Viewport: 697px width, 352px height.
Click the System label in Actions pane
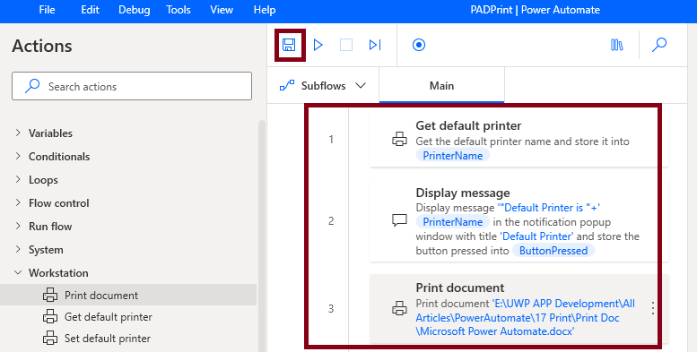(x=46, y=250)
